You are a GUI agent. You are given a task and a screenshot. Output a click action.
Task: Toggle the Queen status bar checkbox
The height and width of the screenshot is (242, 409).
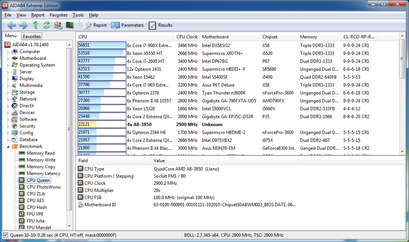[x=5, y=235]
